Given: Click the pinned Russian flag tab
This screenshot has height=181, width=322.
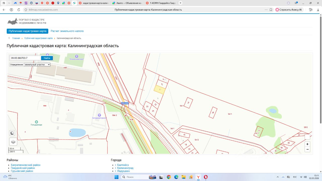Looking at the screenshot, I should tap(37, 3).
